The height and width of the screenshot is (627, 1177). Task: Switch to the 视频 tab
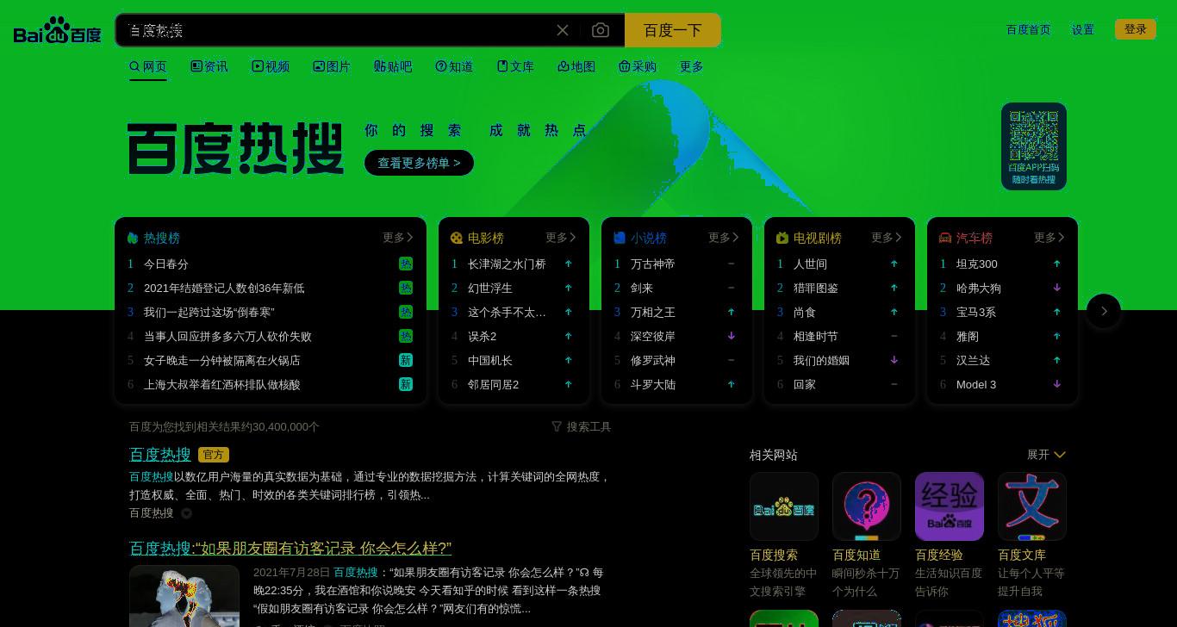[x=271, y=66]
